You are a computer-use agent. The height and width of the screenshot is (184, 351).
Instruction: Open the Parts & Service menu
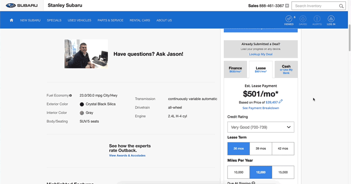pos(111,20)
